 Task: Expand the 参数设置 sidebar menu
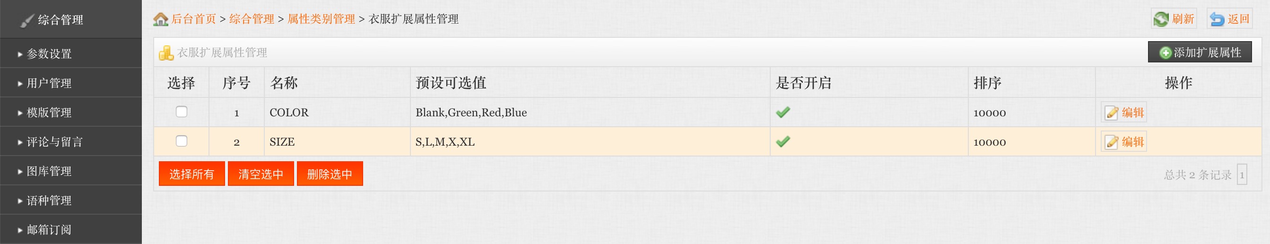pos(49,54)
